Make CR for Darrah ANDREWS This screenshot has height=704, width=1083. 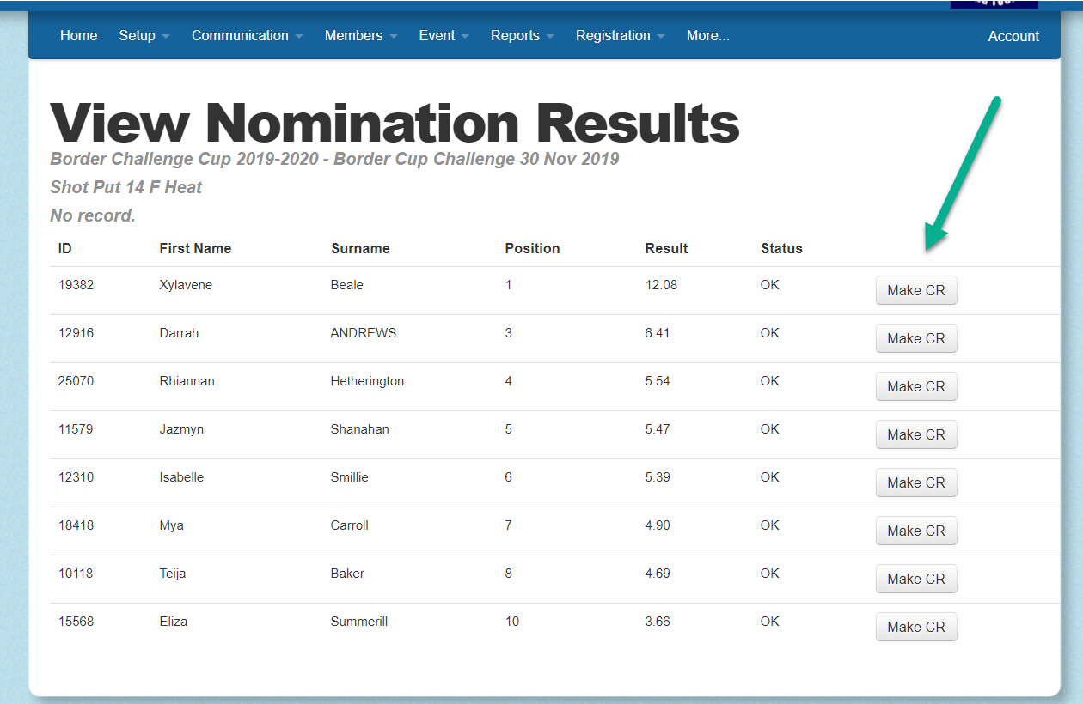(x=916, y=338)
